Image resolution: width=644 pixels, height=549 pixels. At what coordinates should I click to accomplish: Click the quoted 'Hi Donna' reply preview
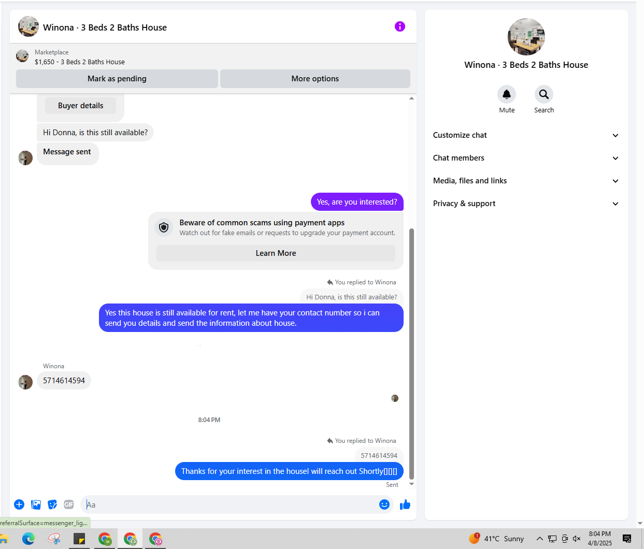click(352, 297)
